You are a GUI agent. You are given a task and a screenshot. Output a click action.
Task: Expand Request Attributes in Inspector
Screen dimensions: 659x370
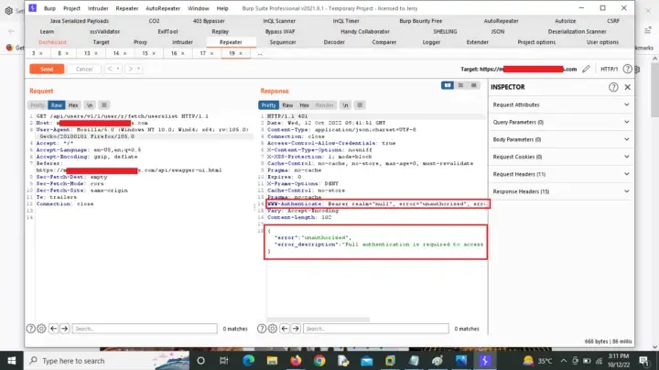(x=561, y=104)
